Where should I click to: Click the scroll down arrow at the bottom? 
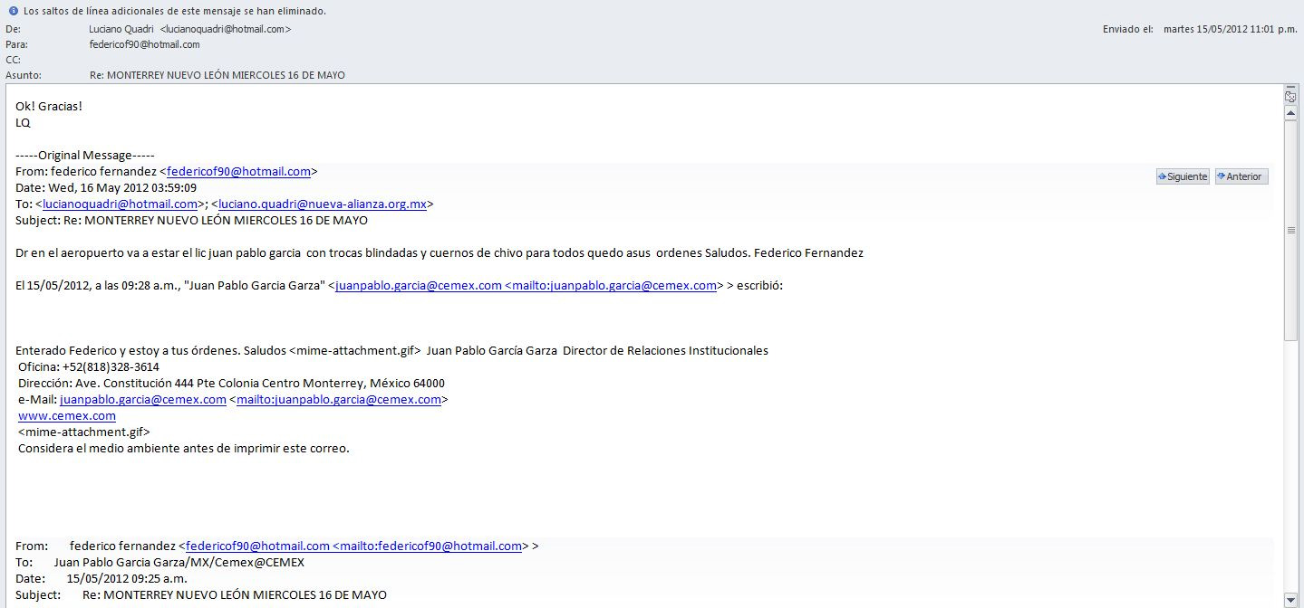[x=1290, y=600]
